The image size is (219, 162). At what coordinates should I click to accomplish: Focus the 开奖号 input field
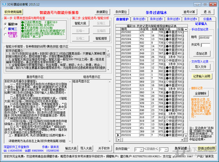(x=205, y=45)
